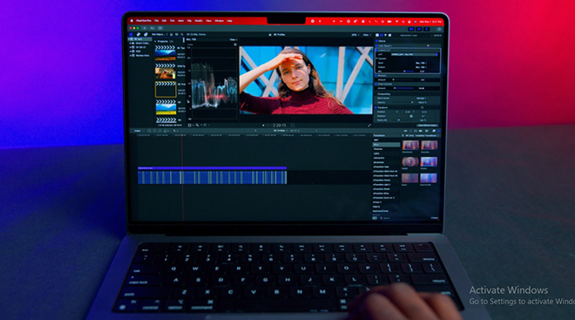Open the Transform tool dropdown below viewer
This screenshot has height=320, width=575.
pyautogui.click(x=190, y=126)
